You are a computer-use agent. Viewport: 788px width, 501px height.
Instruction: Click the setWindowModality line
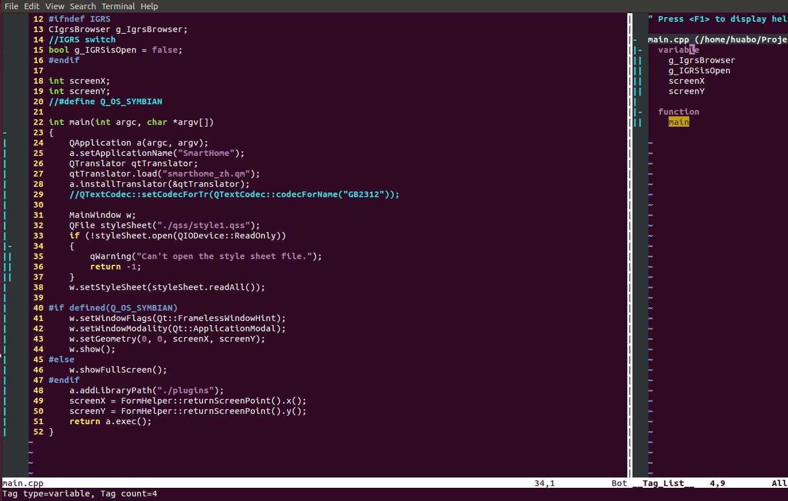(178, 328)
